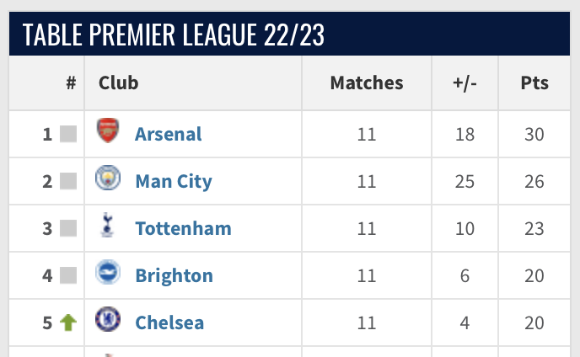
Task: Select the Chelsea club name
Action: pos(169,322)
